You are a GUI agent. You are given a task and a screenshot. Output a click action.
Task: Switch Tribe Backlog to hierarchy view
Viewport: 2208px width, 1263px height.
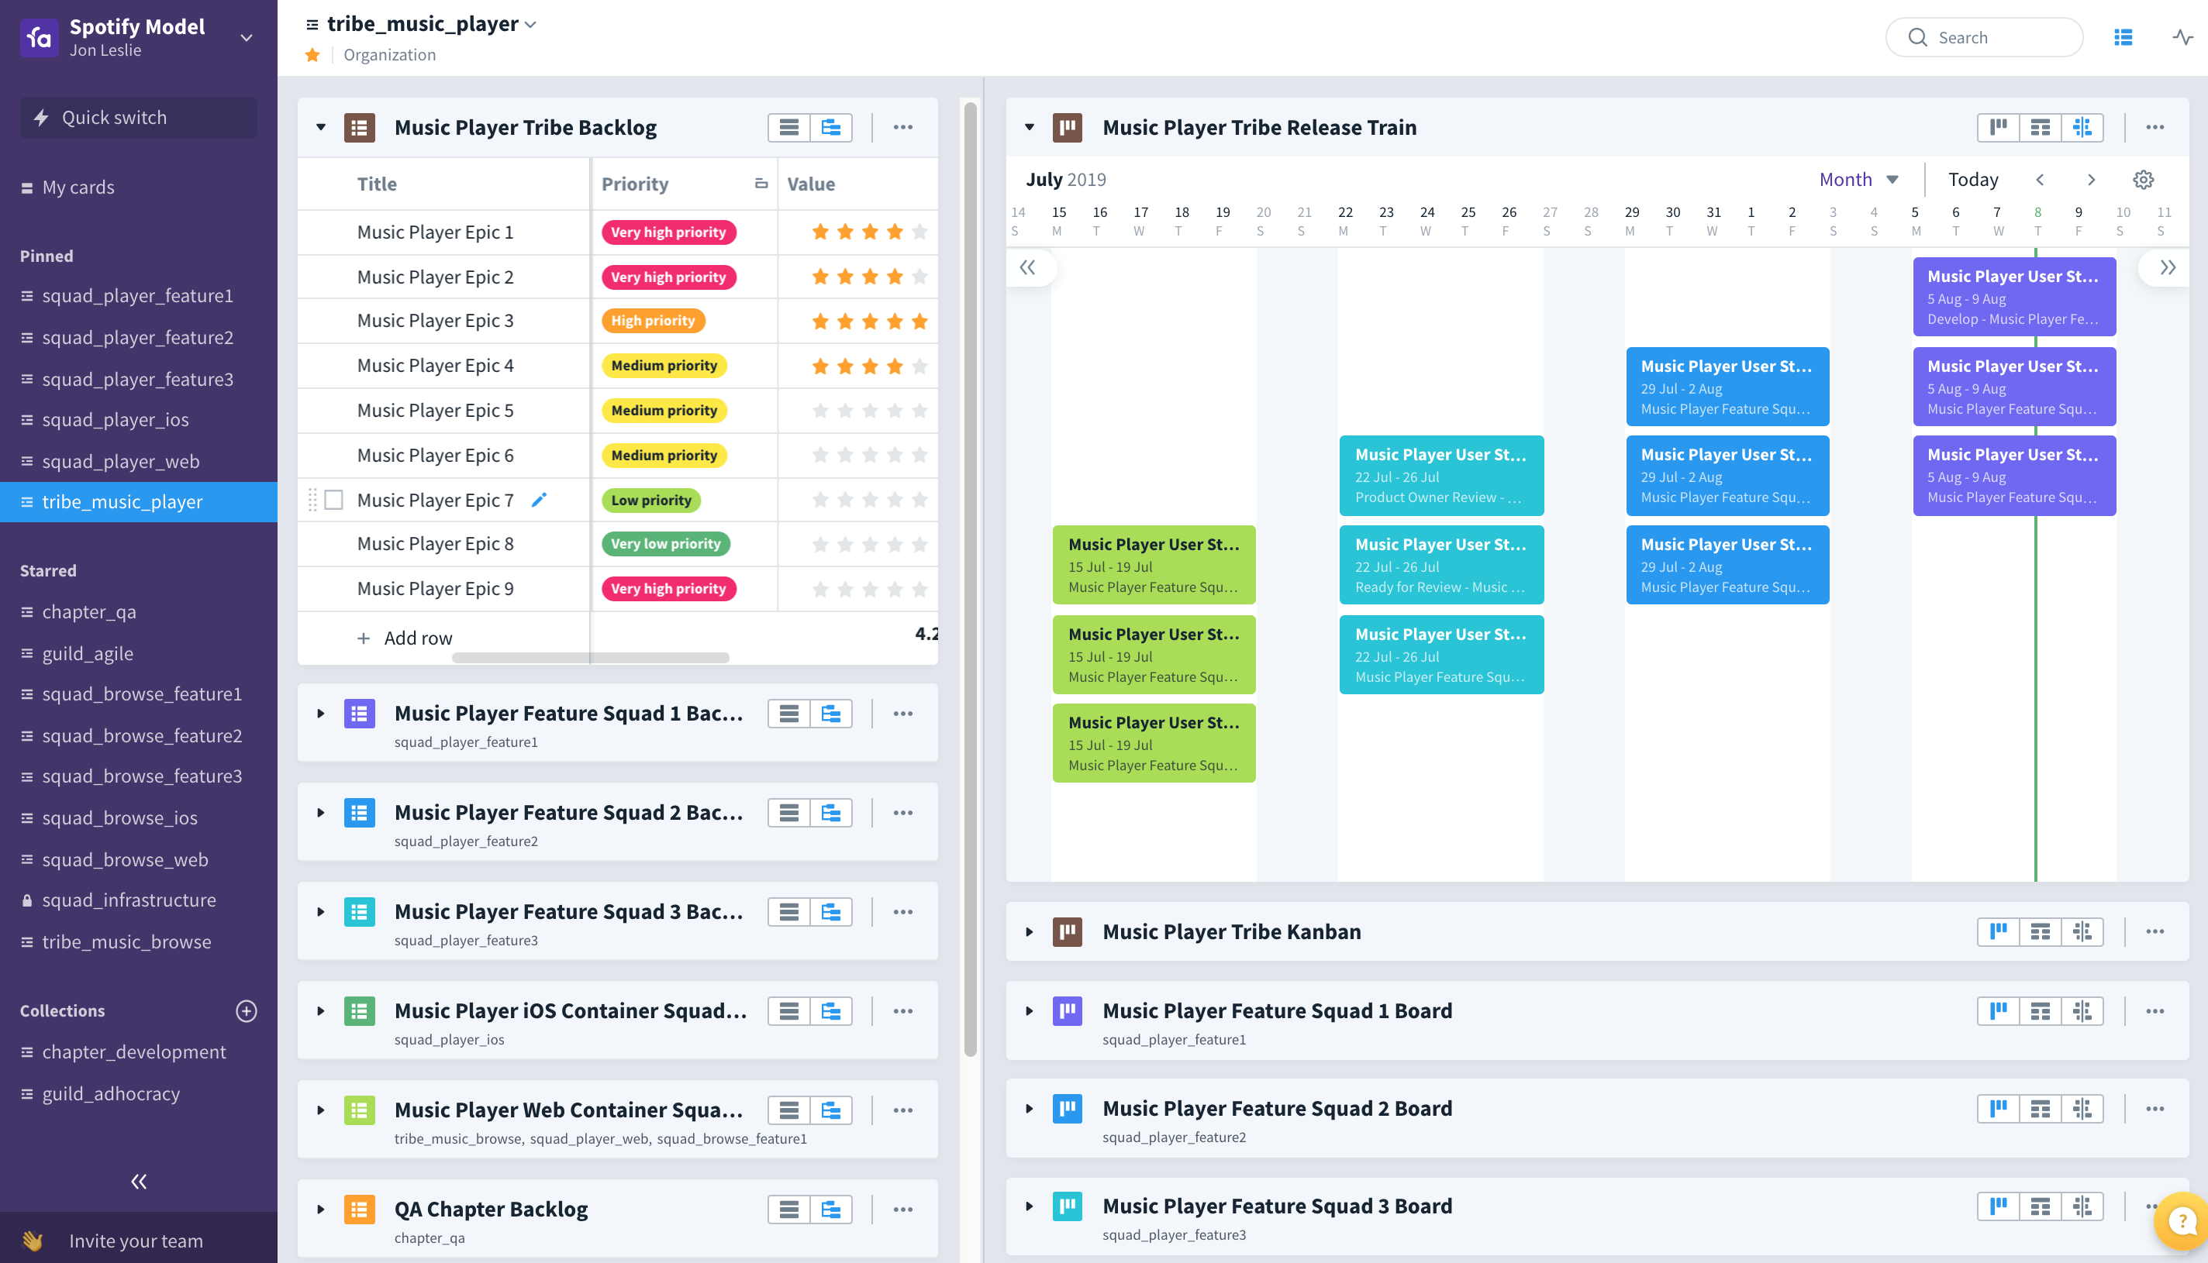830,128
